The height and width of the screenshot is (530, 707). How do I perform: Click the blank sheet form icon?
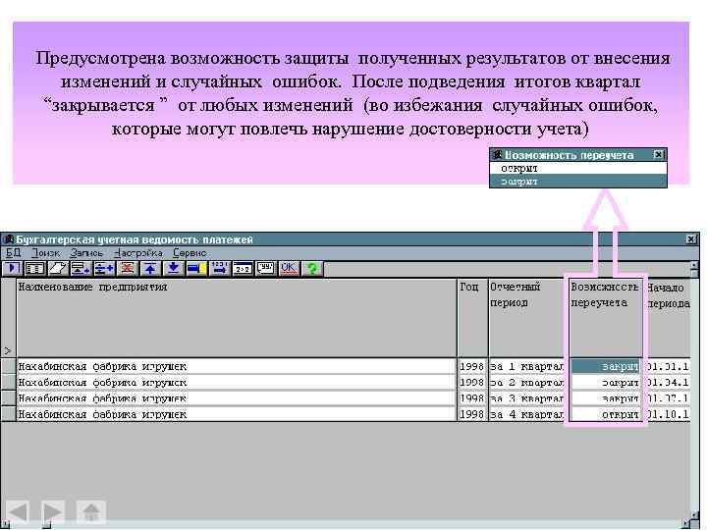(57, 269)
